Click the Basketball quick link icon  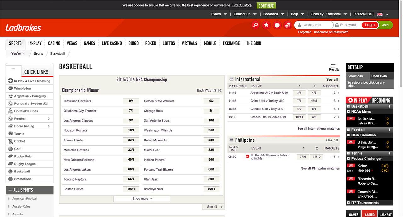tap(10, 171)
